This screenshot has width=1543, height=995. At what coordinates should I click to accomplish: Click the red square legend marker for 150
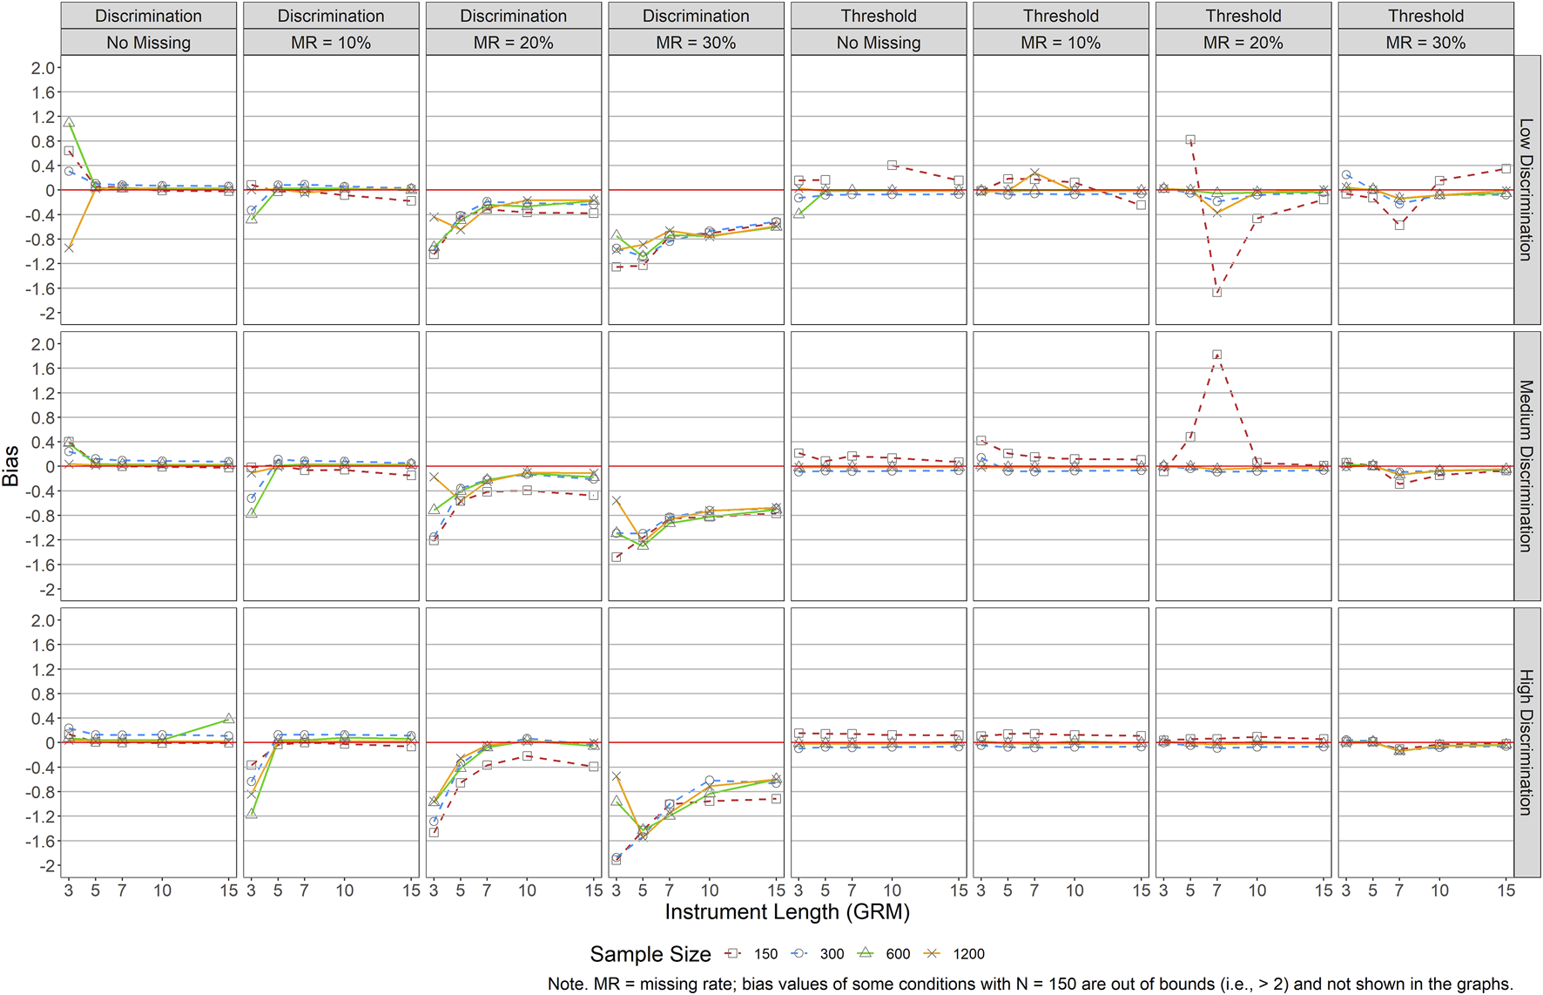click(x=732, y=954)
